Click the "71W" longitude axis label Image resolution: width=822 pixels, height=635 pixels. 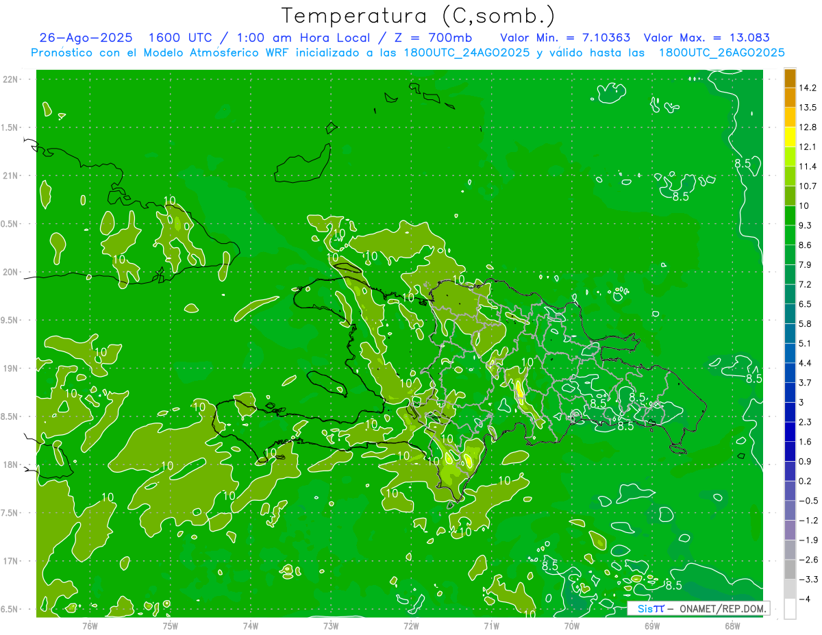[x=491, y=625]
